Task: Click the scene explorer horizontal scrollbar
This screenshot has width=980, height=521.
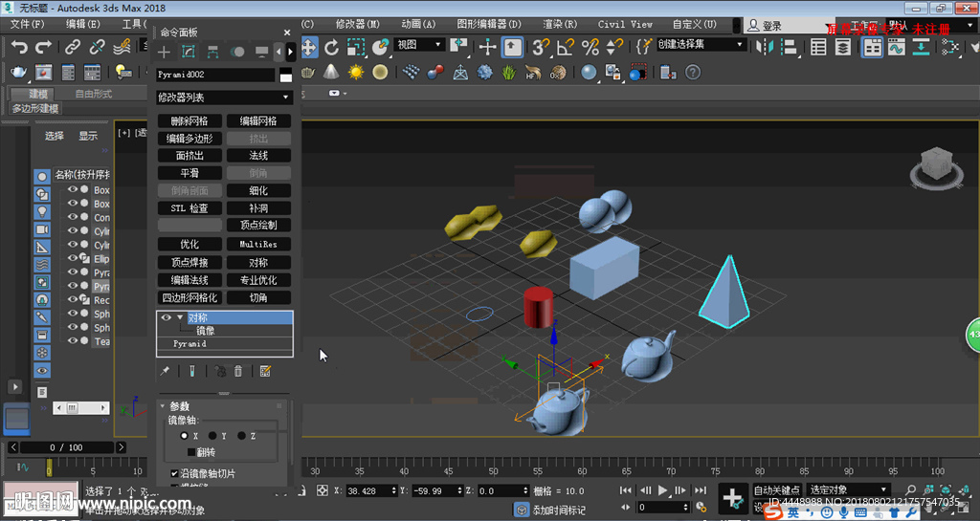Action: click(81, 408)
